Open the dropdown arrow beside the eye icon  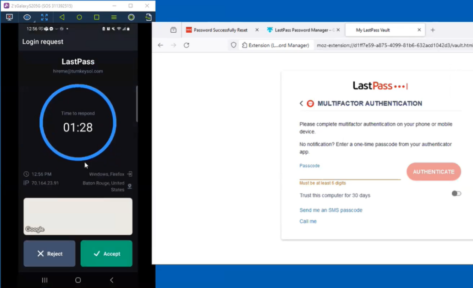coord(35,21)
